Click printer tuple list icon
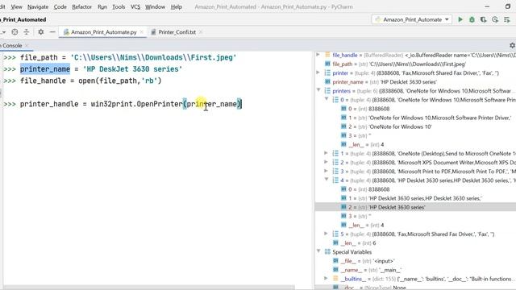 pos(327,72)
